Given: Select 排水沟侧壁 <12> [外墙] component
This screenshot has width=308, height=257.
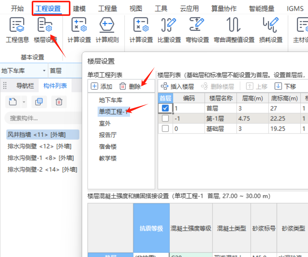Looking at the screenshot, I should tap(39, 146).
